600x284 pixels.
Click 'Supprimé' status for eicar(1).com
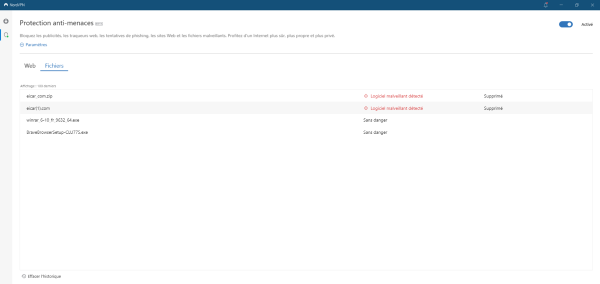(x=493, y=108)
